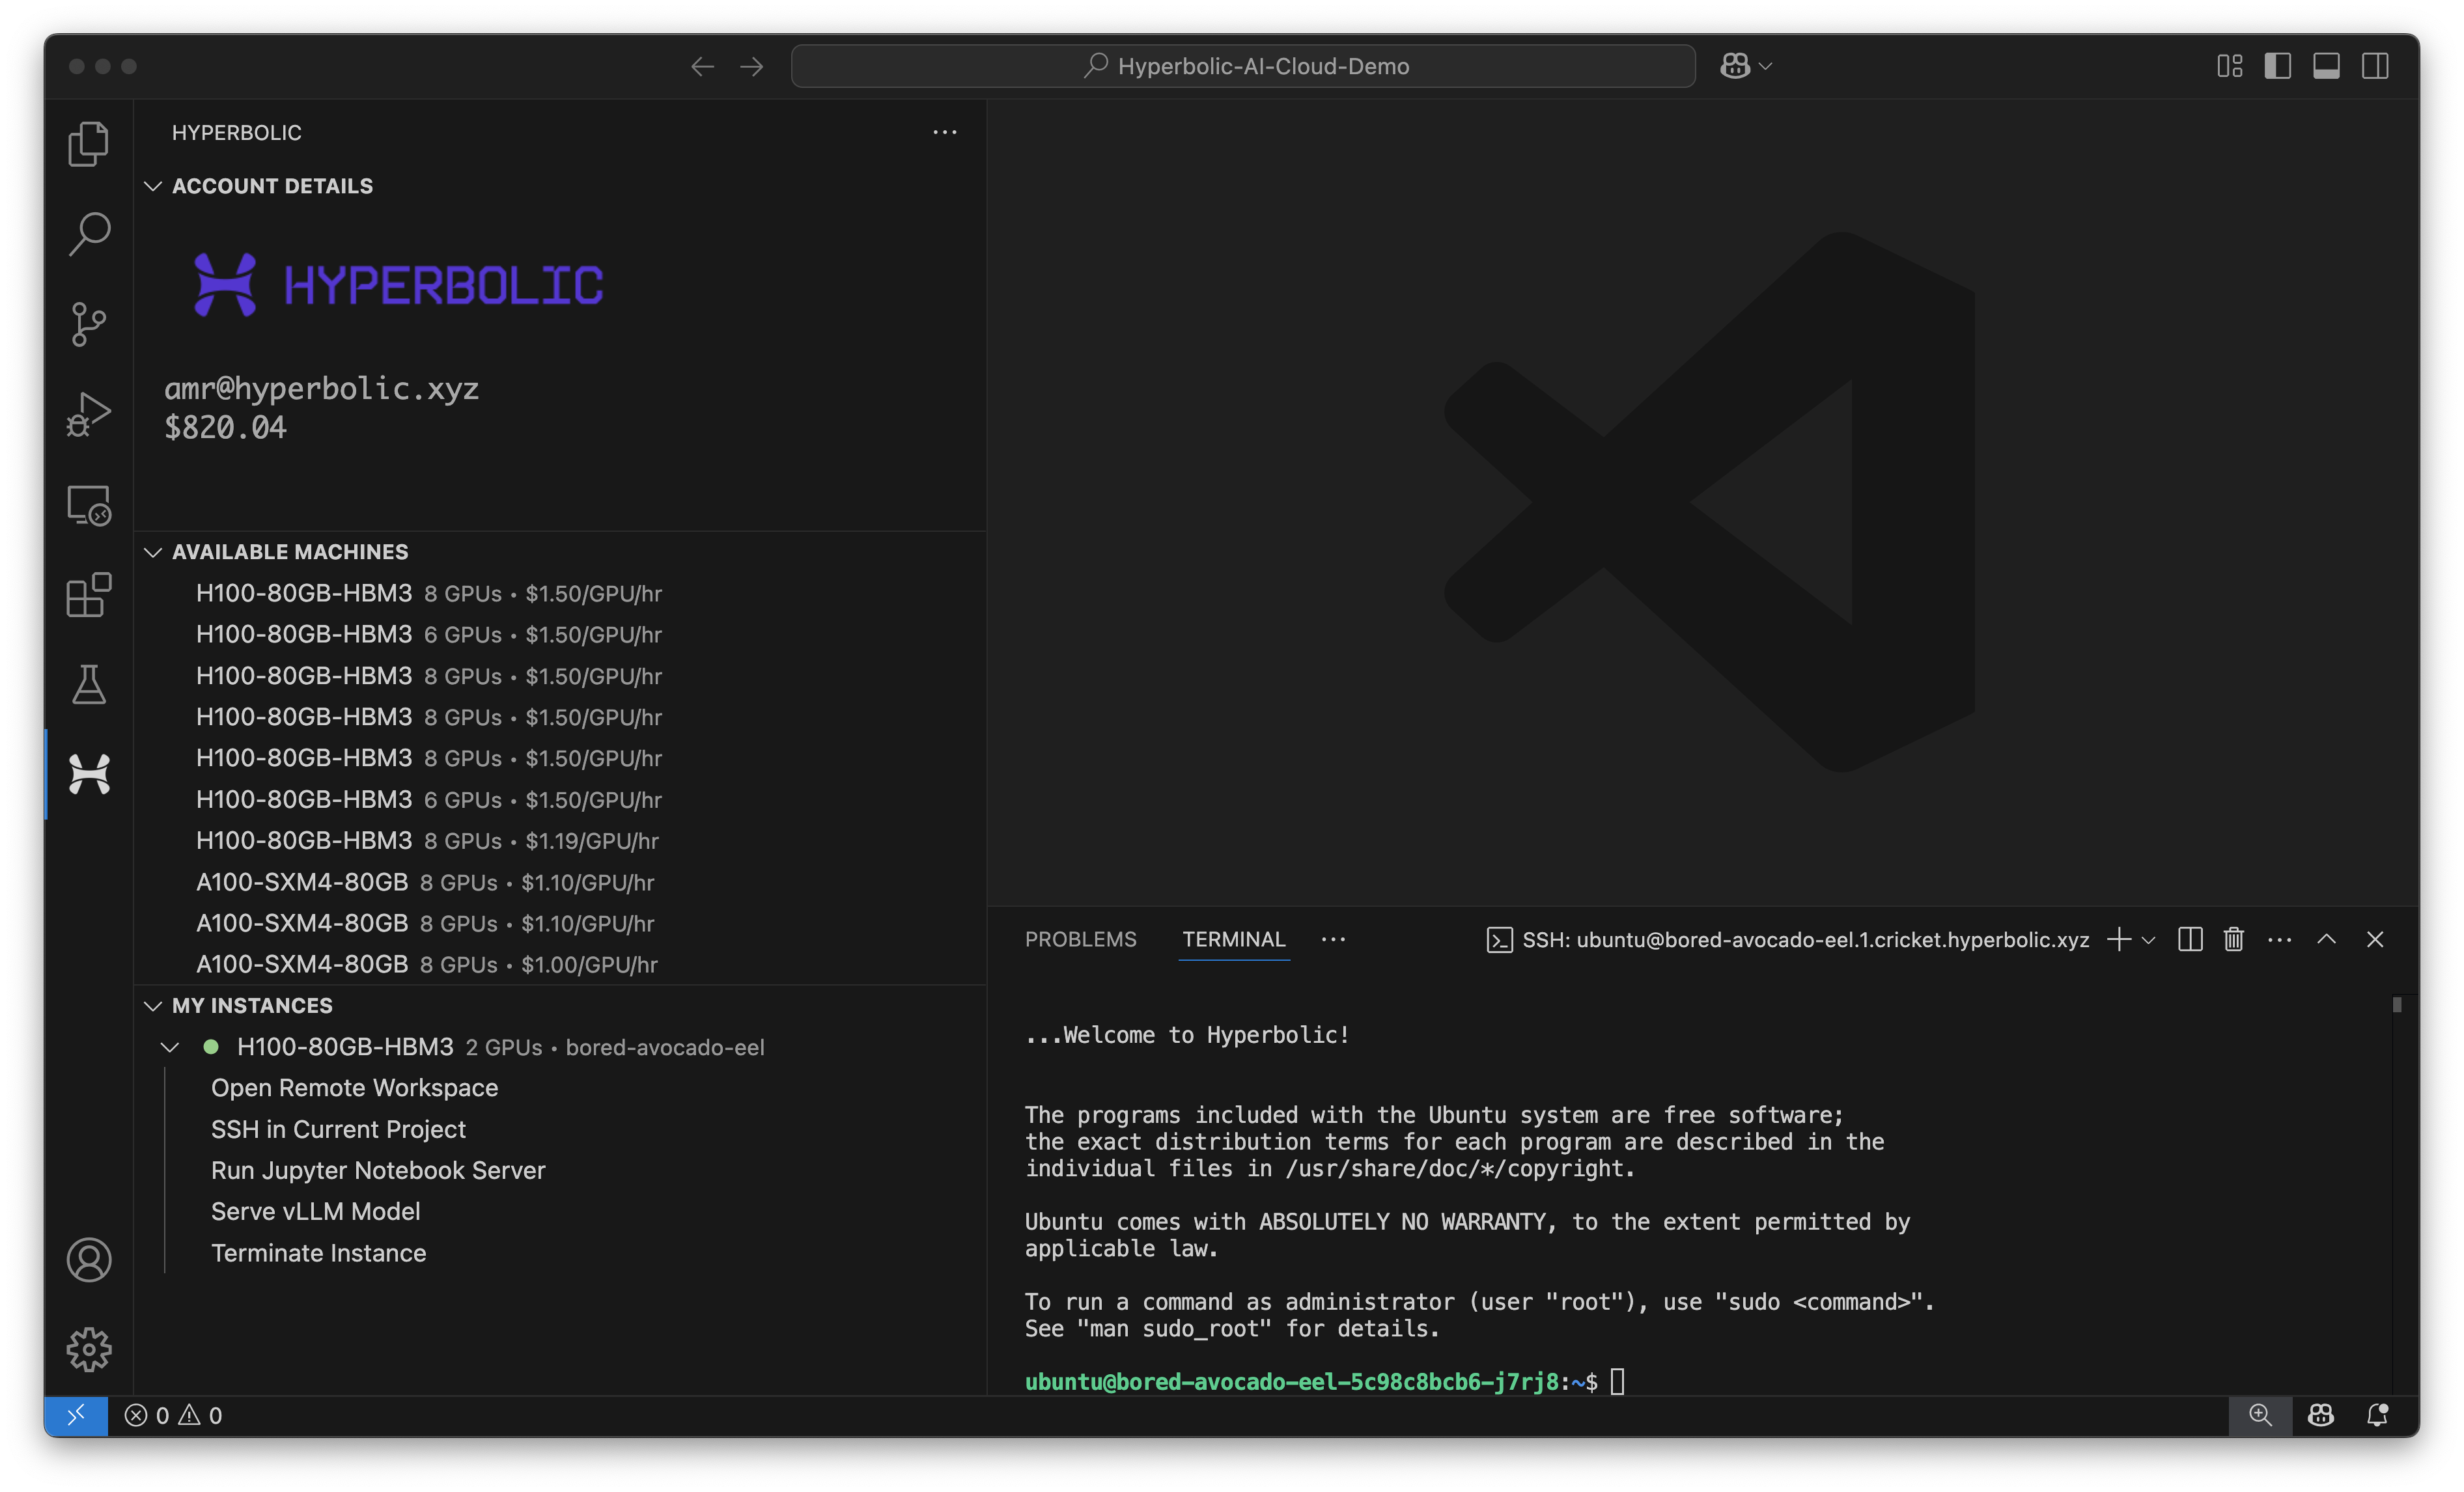Kill terminal with the trash icon
The image size is (2464, 1492).
tap(2234, 939)
